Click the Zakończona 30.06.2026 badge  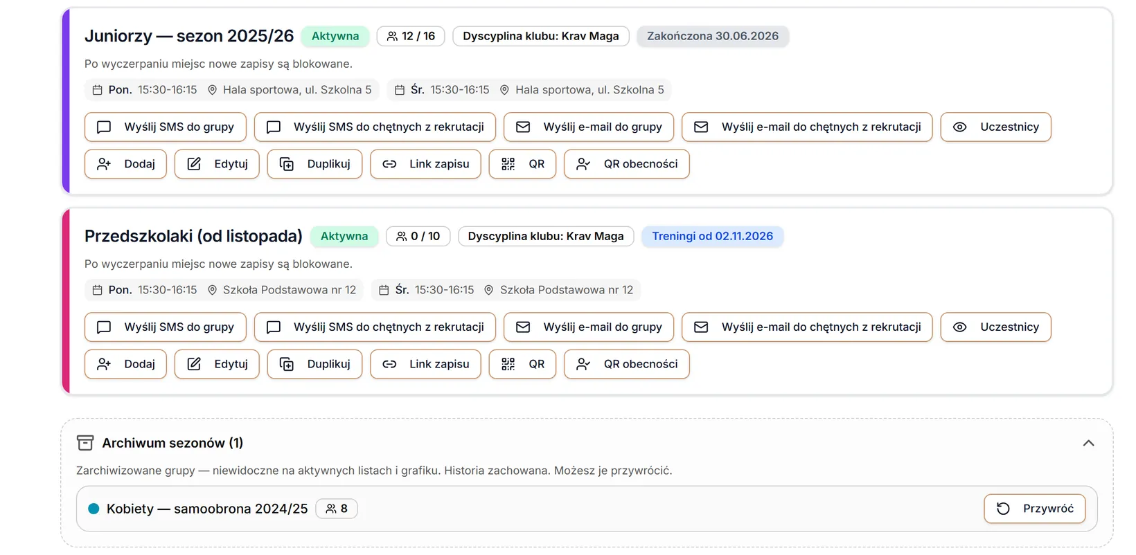point(713,36)
